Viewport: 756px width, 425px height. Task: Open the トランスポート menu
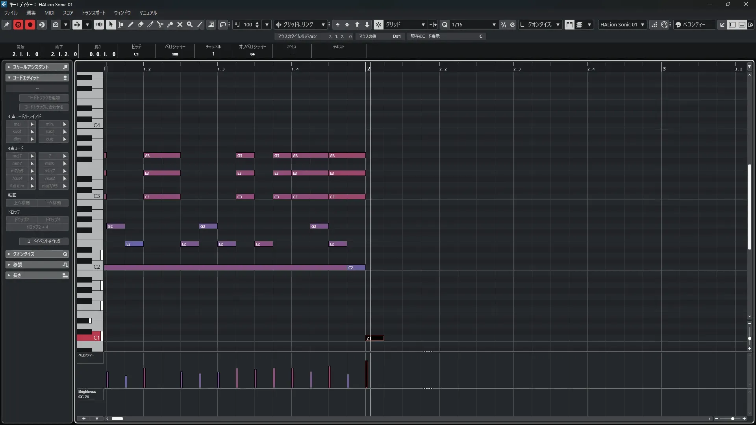pos(94,13)
